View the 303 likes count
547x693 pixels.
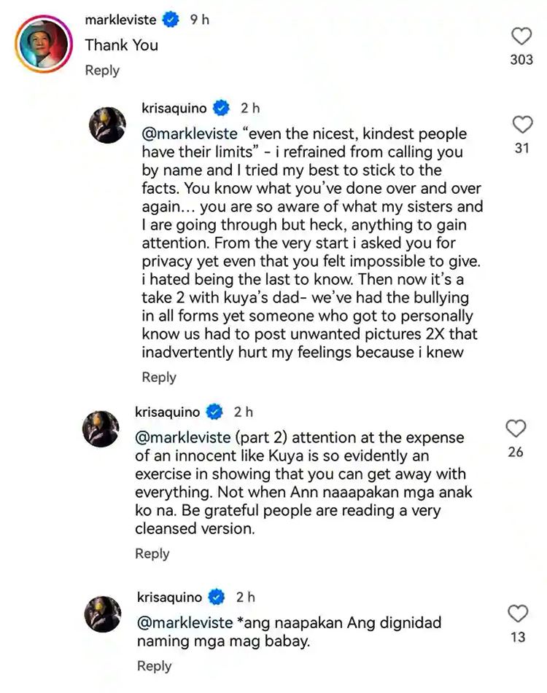point(521,60)
